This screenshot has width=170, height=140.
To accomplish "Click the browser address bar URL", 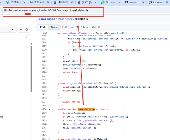I will pos(45,10).
